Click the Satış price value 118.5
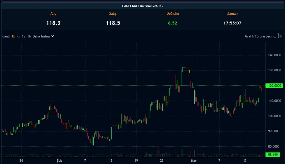This screenshot has height=164, width=285. click(113, 23)
